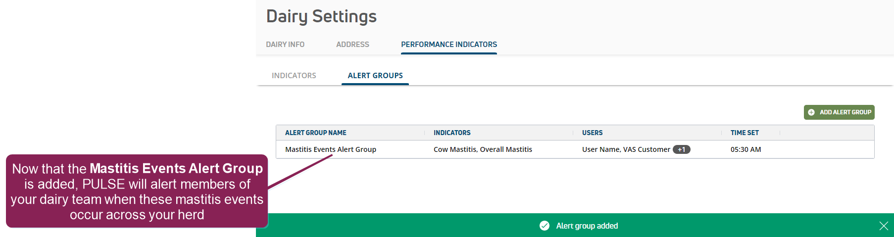Image resolution: width=894 pixels, height=237 pixels.
Task: Select the Alert Groups sub-tab
Action: [x=375, y=76]
